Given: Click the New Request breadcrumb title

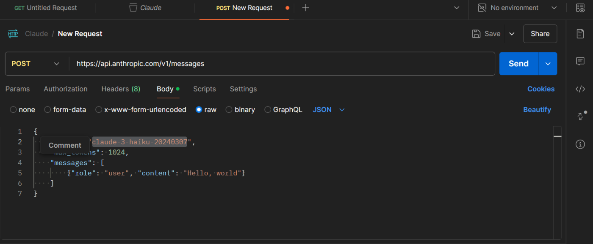Looking at the screenshot, I should 80,34.
